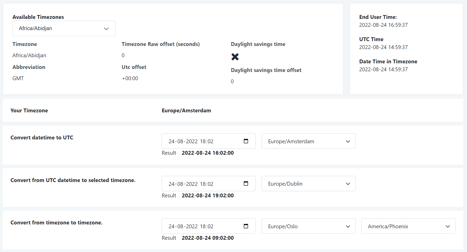Click the Daylight savings time offset heading

click(x=266, y=70)
